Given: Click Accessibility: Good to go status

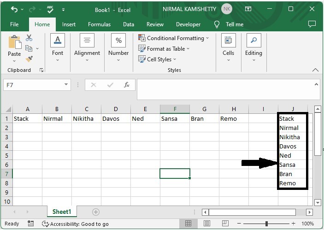Looking at the screenshot, I should click(75, 224).
